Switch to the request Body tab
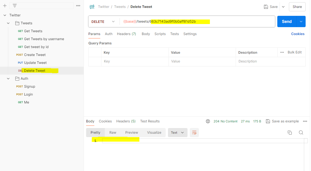 tap(146, 34)
